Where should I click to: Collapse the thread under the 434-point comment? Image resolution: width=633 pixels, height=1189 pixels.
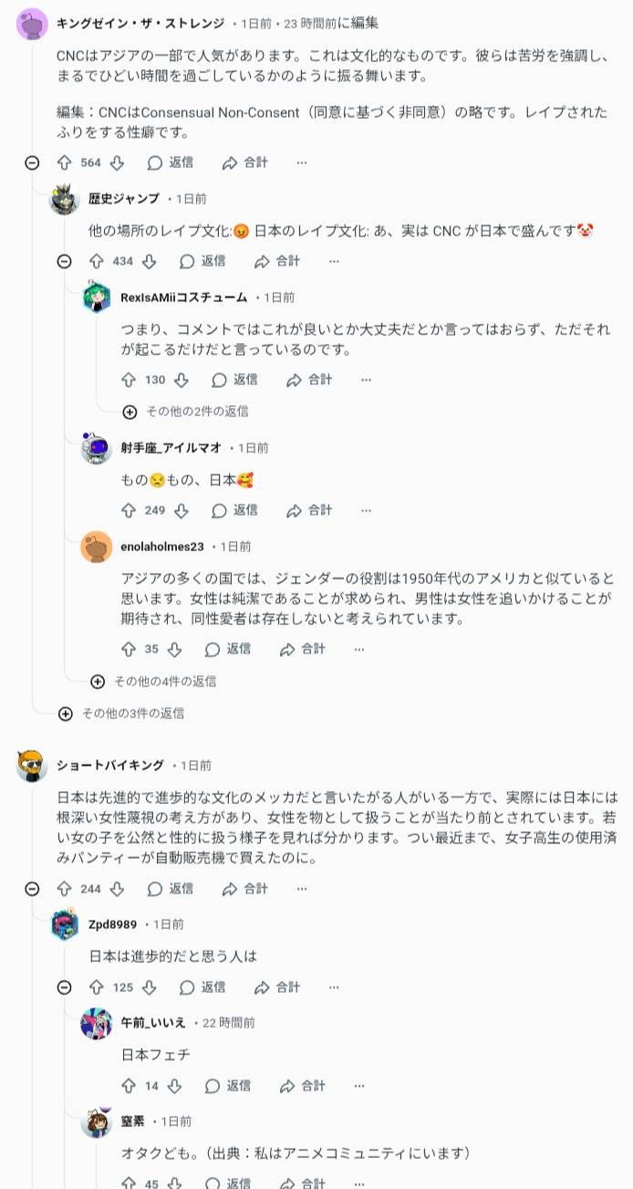(x=64, y=262)
